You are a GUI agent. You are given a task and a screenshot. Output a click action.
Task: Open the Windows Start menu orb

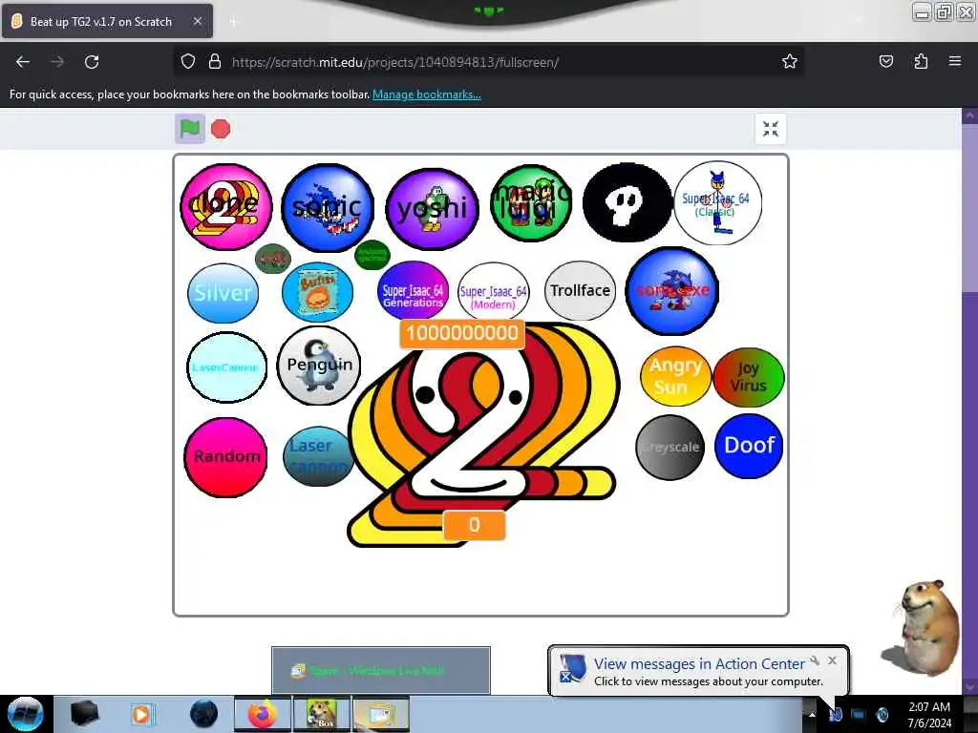25,714
